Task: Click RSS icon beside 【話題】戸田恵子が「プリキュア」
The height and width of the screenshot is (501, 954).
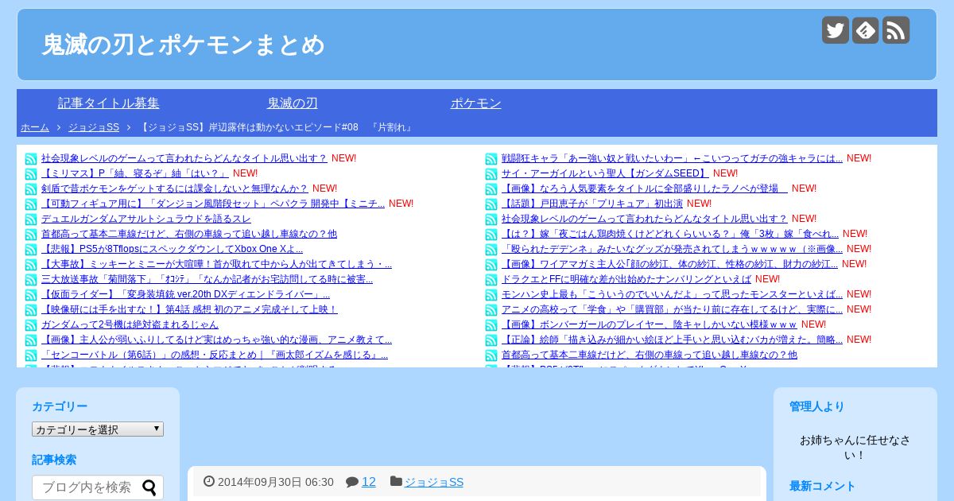Action: (x=491, y=204)
